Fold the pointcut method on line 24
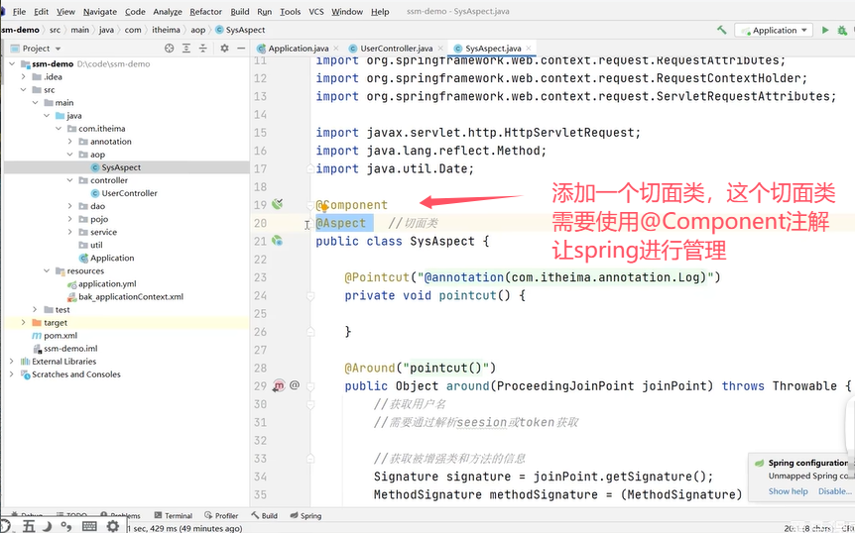 coord(310,295)
